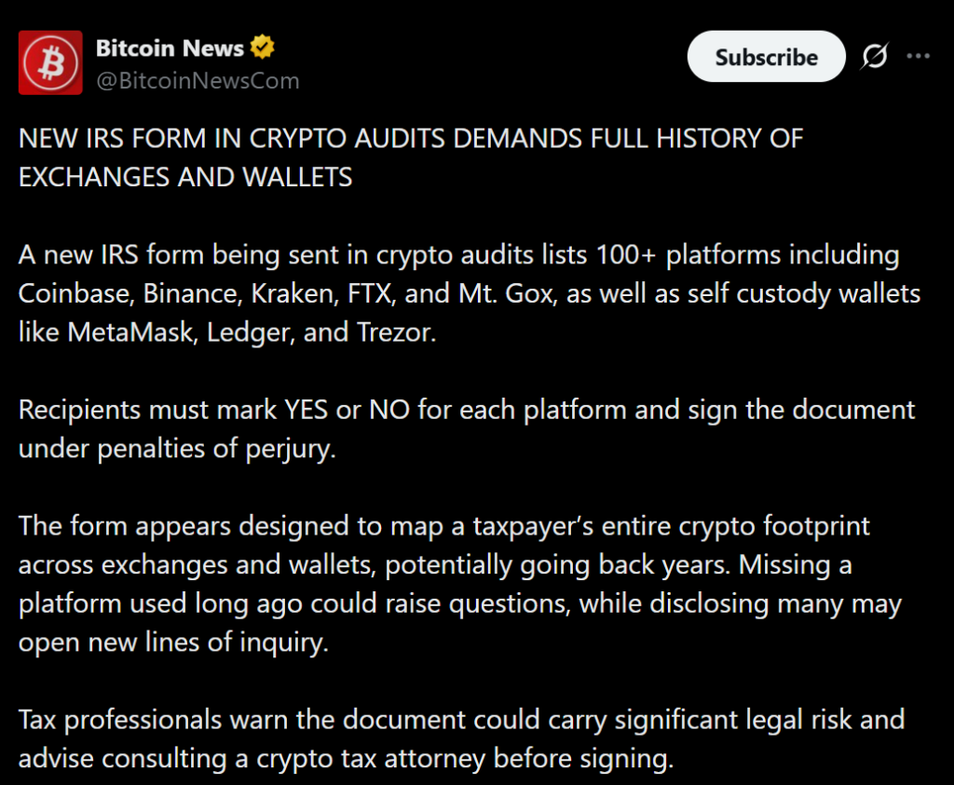Image resolution: width=954 pixels, height=785 pixels.
Task: Open the three-dot more options menu
Action: coord(919,57)
